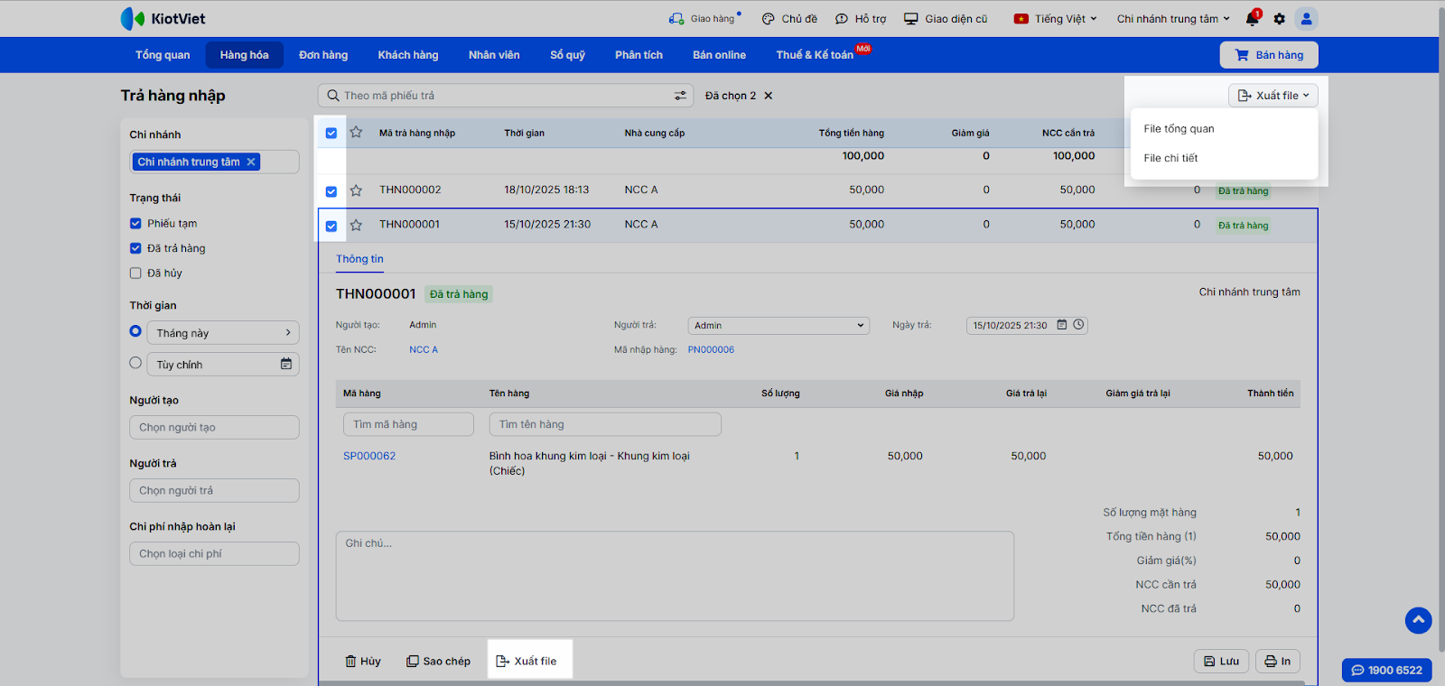This screenshot has height=686, width=1445.
Task: Open the 1900 6522 hotline chat
Action: coord(1386,670)
